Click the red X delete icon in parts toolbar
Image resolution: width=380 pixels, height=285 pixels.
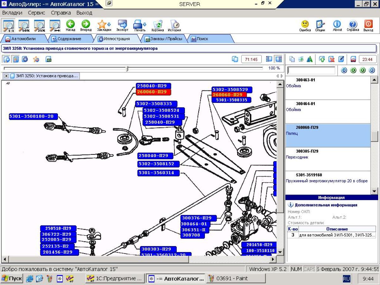coord(332,59)
